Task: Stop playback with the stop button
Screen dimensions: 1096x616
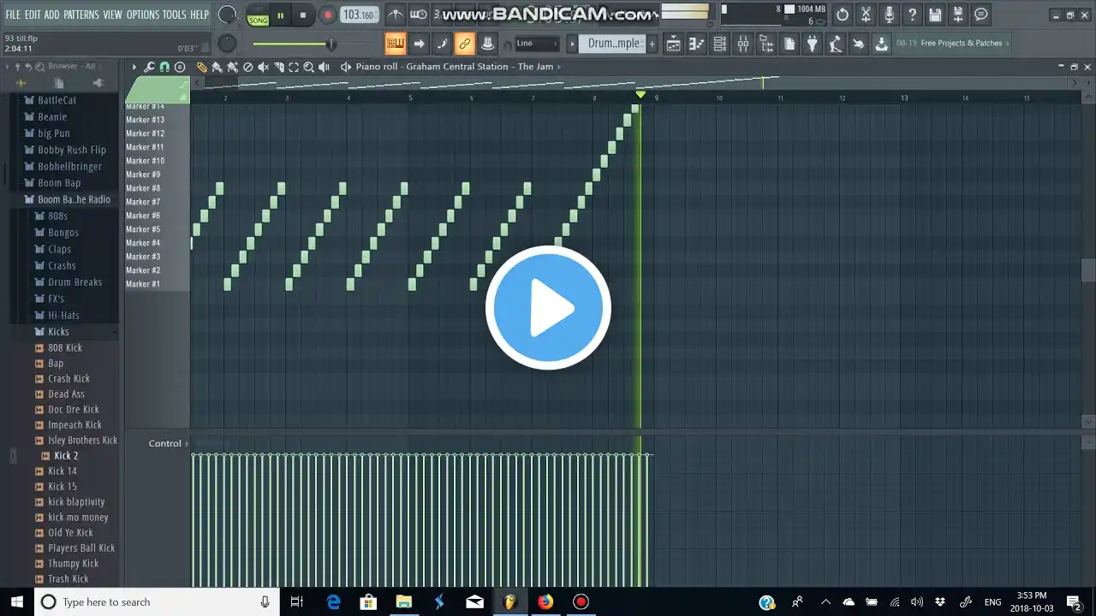Action: tap(303, 15)
